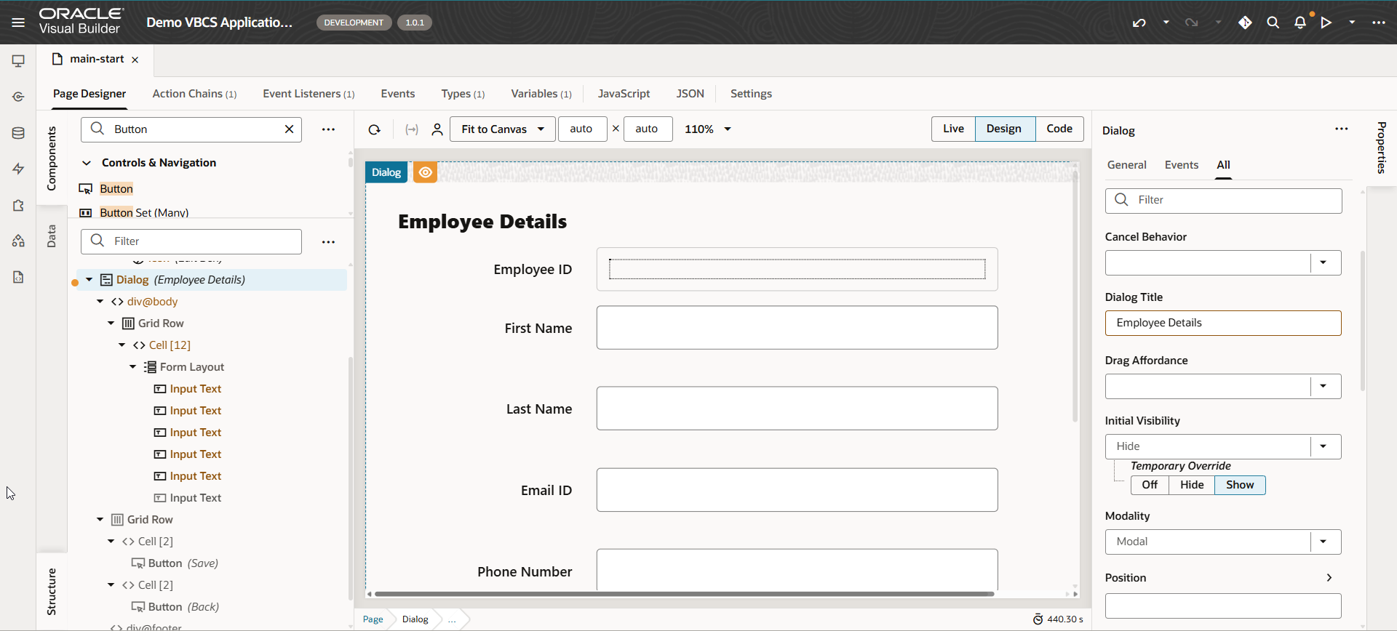
Task: Toggle the orange eye dialog visibility icon
Action: click(426, 172)
